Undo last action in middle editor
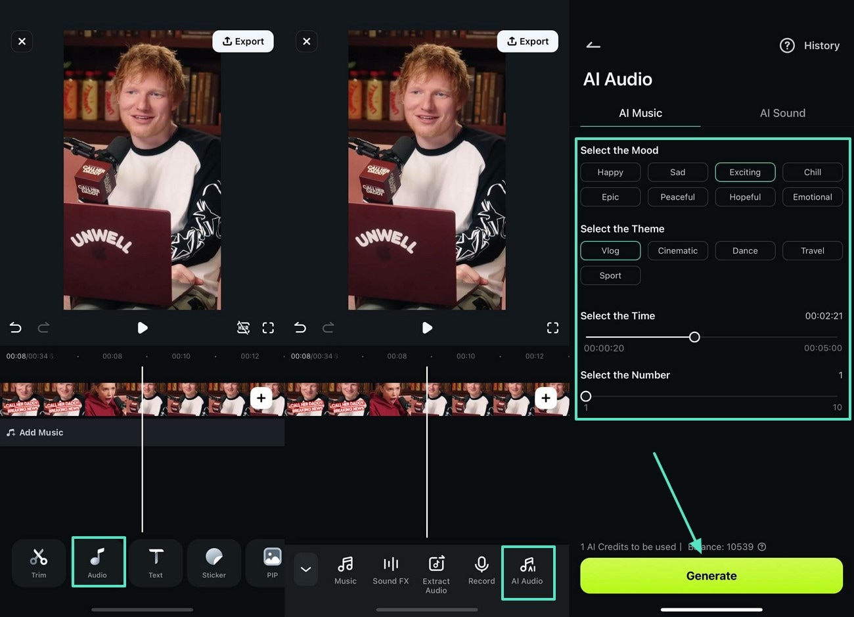Image resolution: width=854 pixels, height=617 pixels. coord(300,327)
